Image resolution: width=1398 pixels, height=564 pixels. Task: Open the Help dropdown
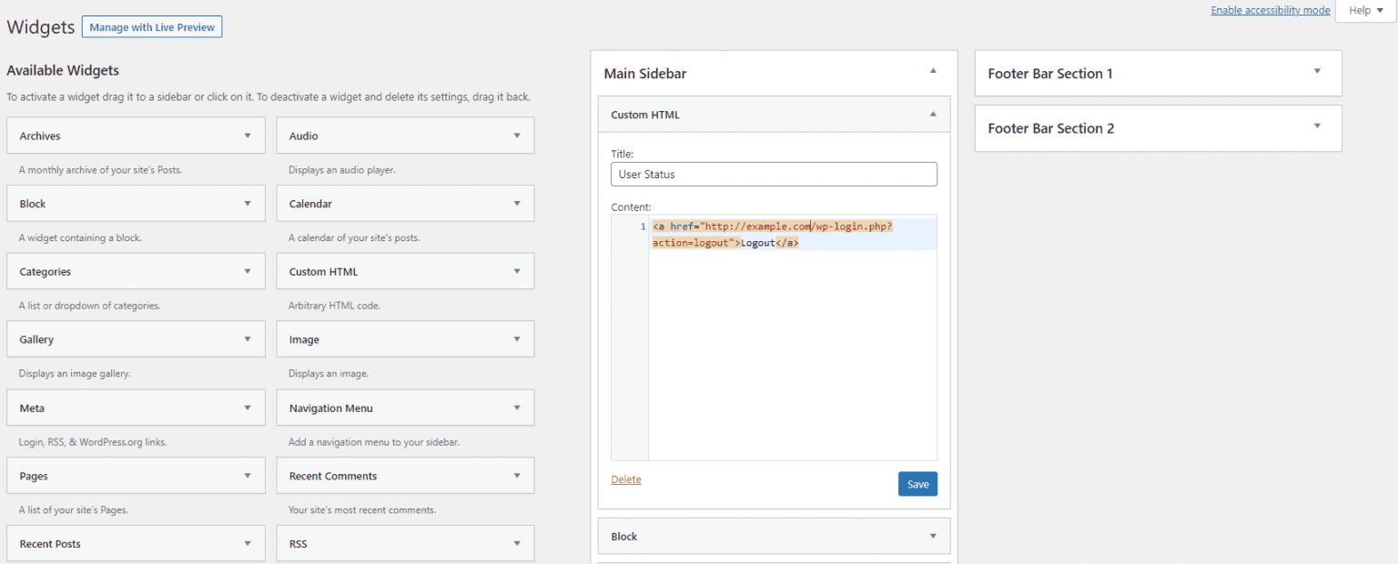[x=1364, y=10]
